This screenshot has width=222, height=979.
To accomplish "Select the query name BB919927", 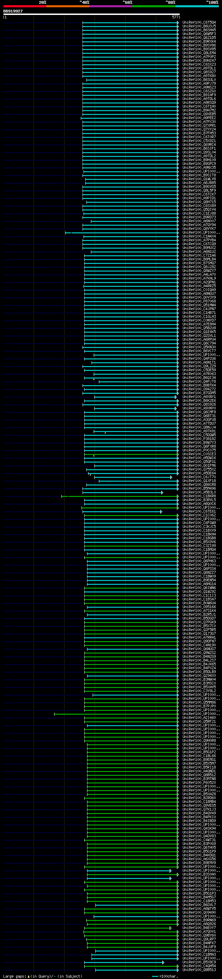I will pyautogui.click(x=13, y=11).
